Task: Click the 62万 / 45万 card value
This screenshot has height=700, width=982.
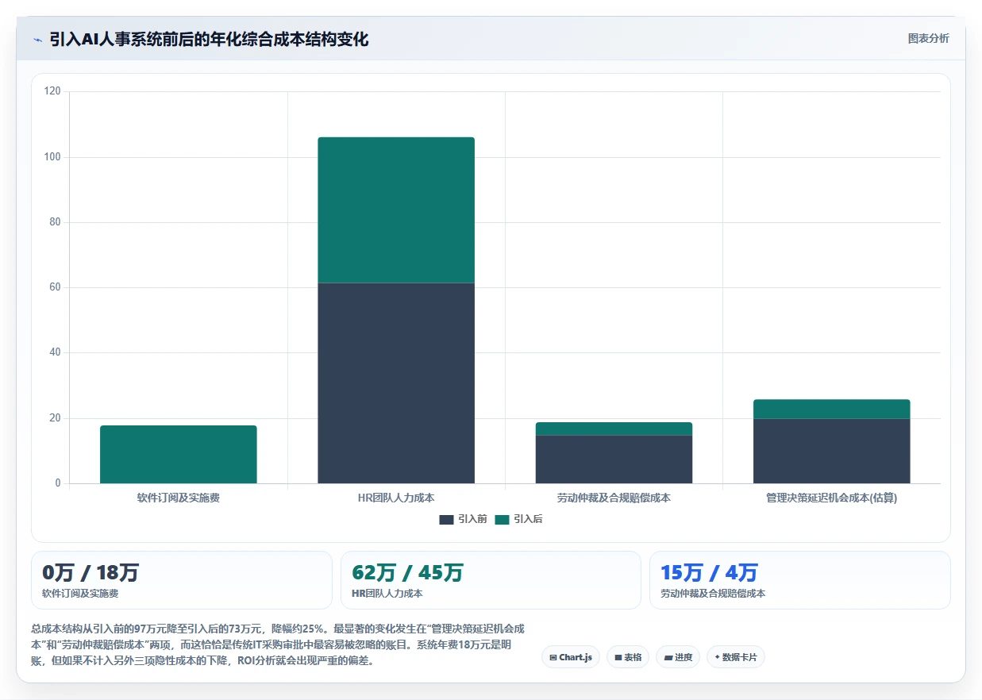Action: [407, 572]
